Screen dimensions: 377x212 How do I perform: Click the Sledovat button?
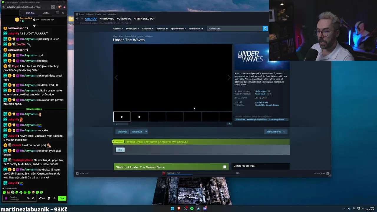pyautogui.click(x=122, y=132)
